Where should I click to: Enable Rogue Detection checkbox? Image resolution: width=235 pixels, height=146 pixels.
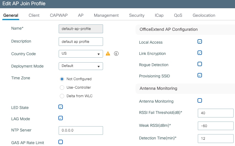[x=200, y=64]
